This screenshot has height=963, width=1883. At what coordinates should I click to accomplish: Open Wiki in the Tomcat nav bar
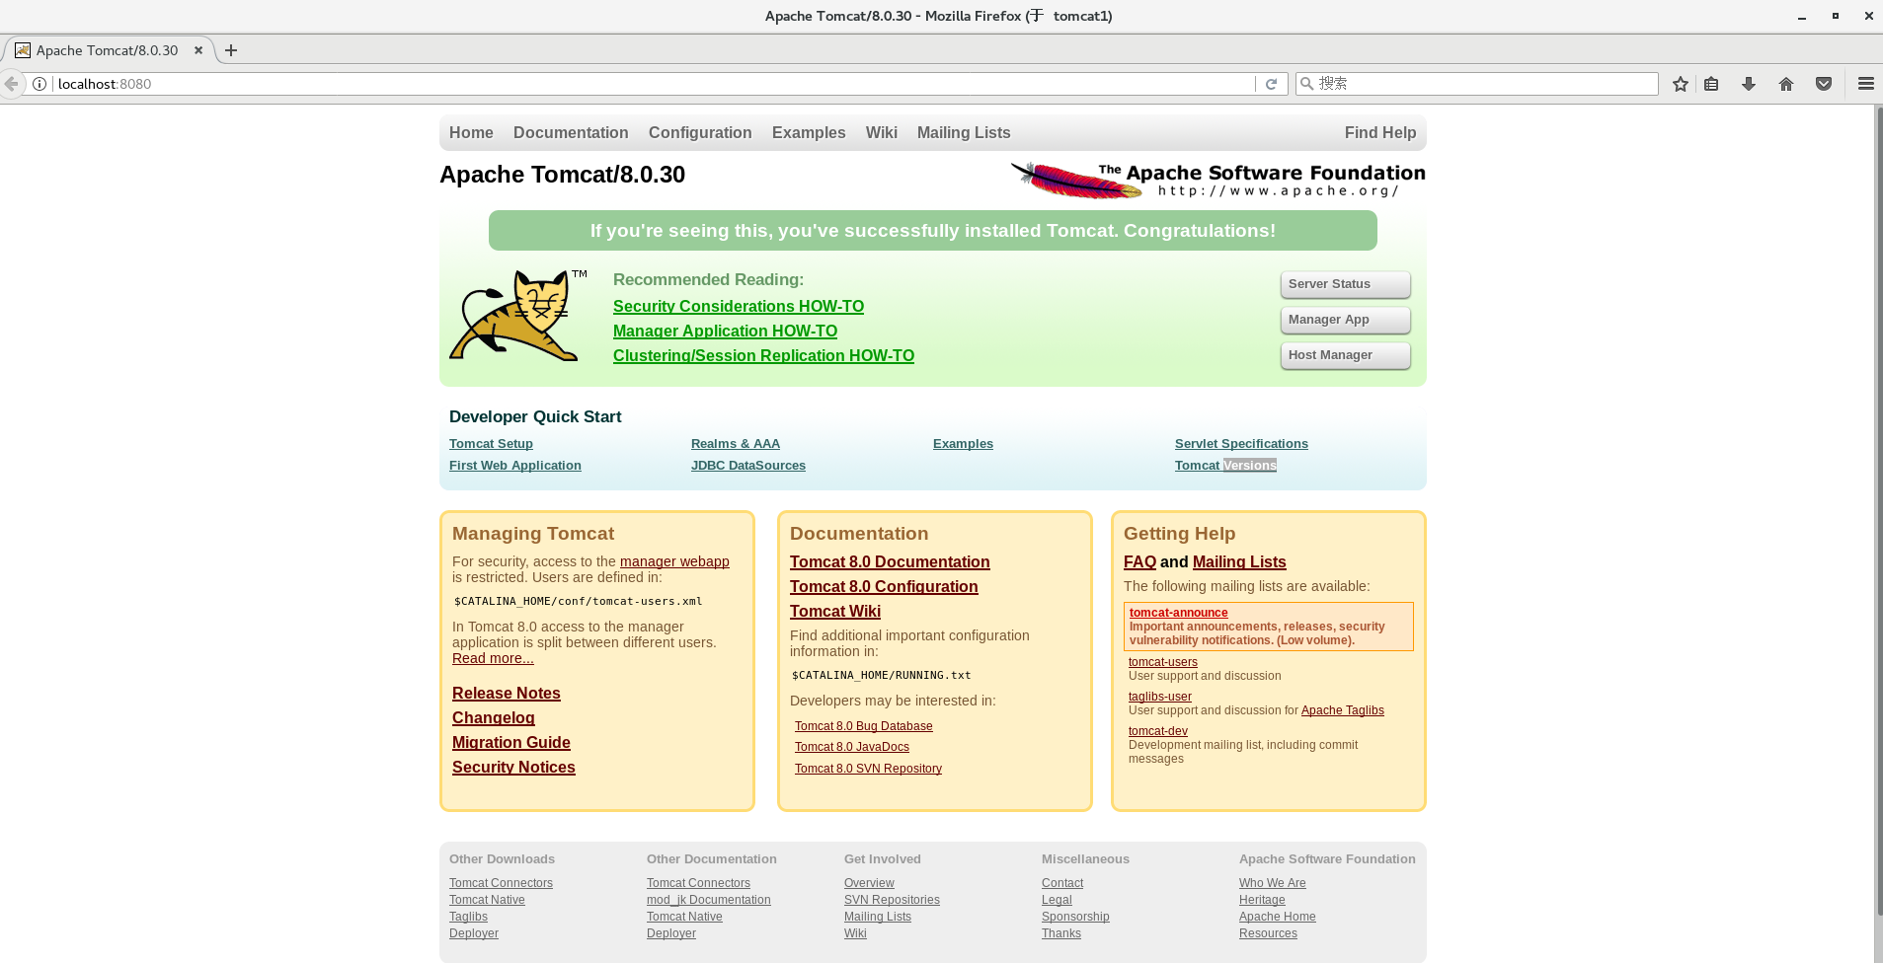click(882, 132)
